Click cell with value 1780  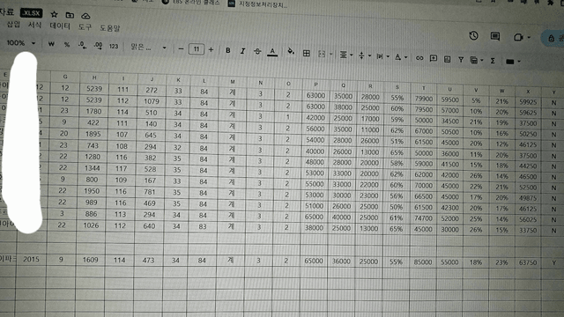coord(94,111)
